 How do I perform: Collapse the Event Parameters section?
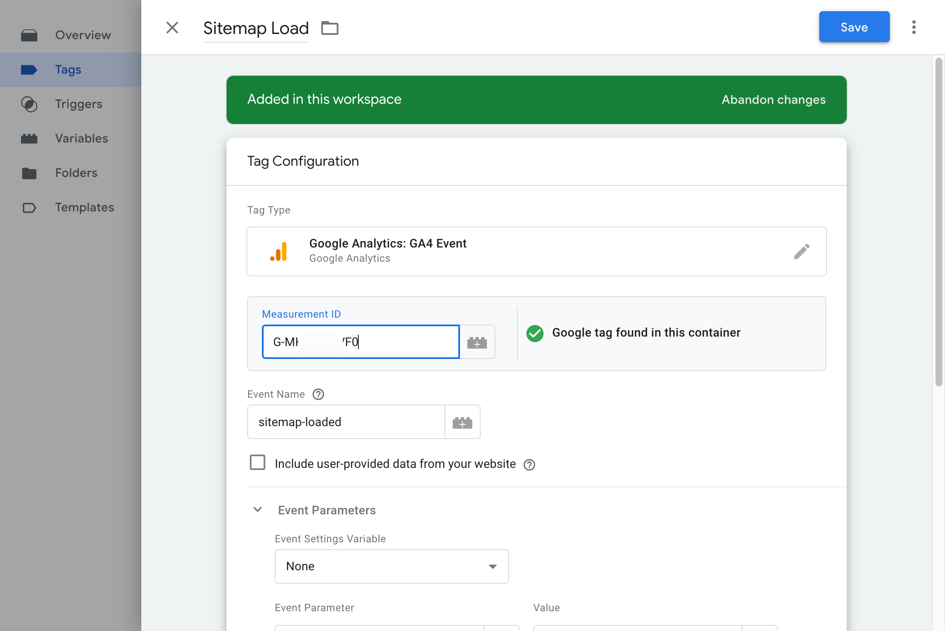click(x=258, y=510)
